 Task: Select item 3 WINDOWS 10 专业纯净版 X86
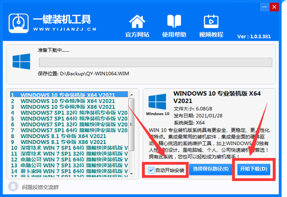click(x=69, y=107)
